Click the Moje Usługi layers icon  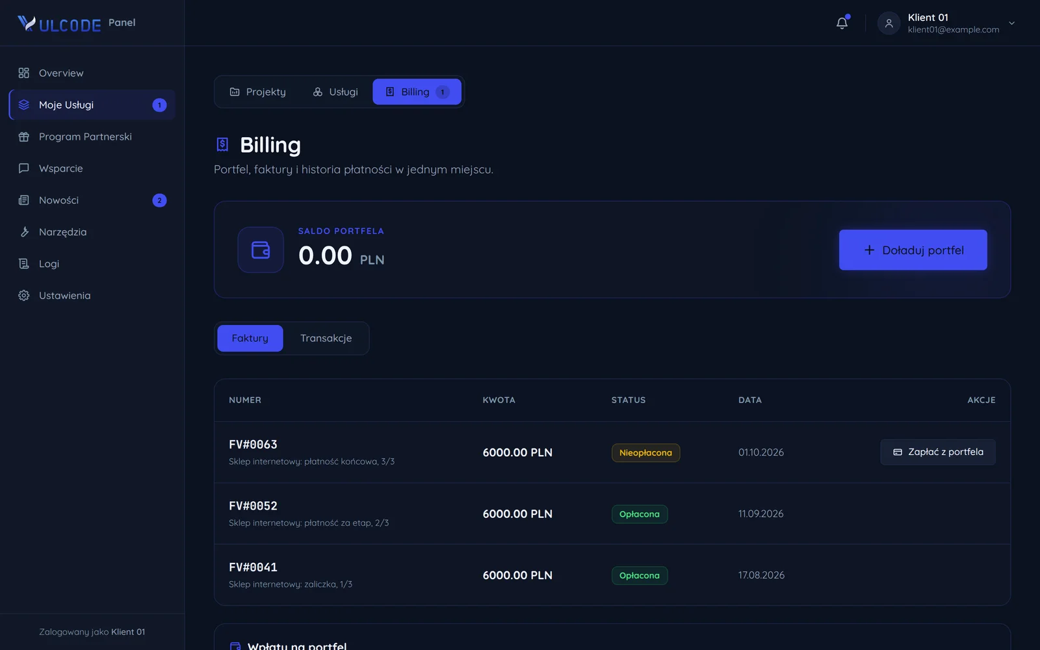pyautogui.click(x=24, y=105)
